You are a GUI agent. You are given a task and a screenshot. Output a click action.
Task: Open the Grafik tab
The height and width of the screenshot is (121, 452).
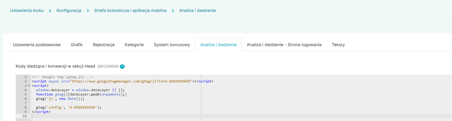point(77,45)
